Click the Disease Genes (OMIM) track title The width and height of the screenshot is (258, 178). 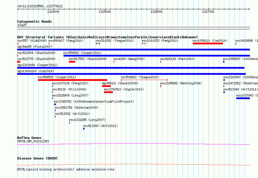[37, 158]
